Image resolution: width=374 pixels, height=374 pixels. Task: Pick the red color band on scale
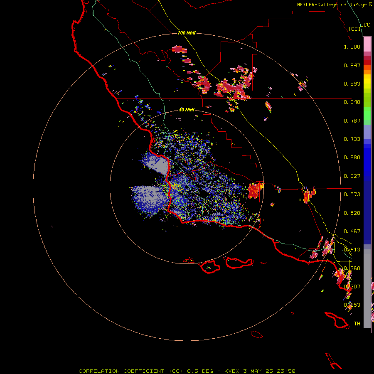tap(367, 62)
